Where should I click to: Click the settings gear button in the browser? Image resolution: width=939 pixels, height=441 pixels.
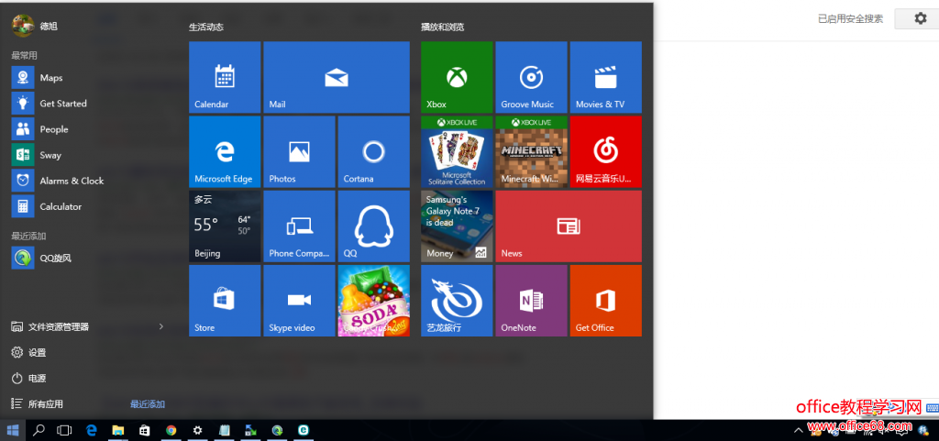(921, 18)
